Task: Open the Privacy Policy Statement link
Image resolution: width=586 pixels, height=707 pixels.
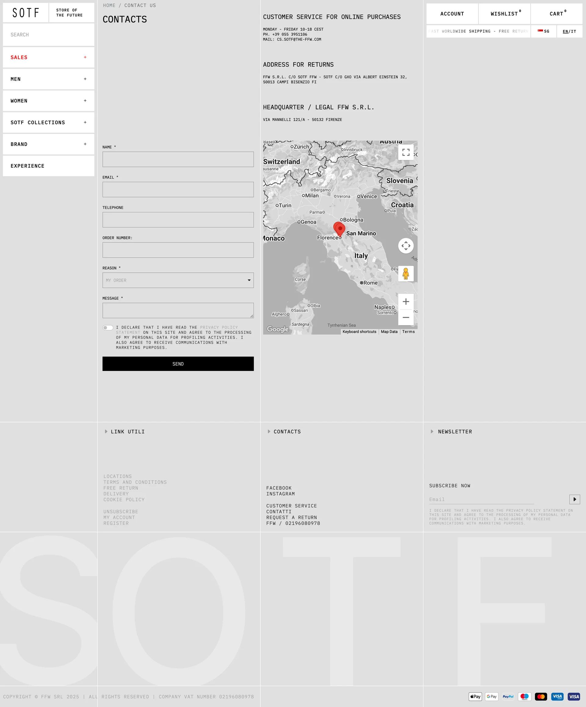Action: [219, 327]
